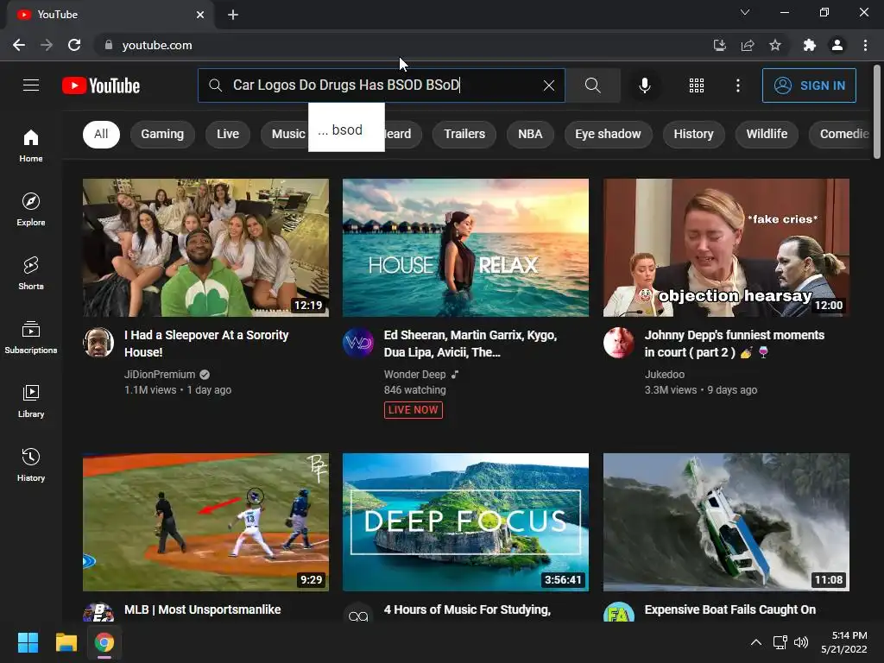This screenshot has width=884, height=663.
Task: Click the Jukedoo channel name
Action: pos(665,375)
